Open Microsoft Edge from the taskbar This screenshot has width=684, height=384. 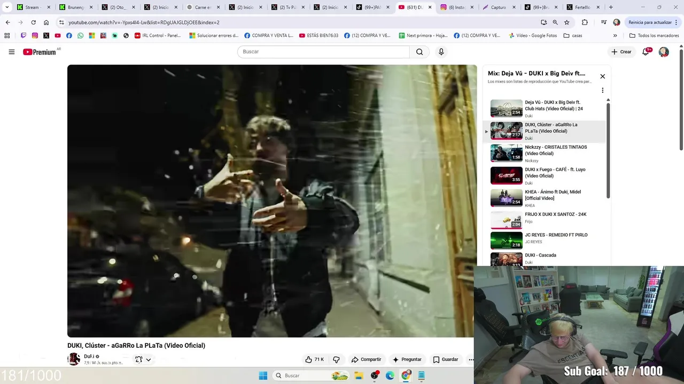(x=390, y=375)
